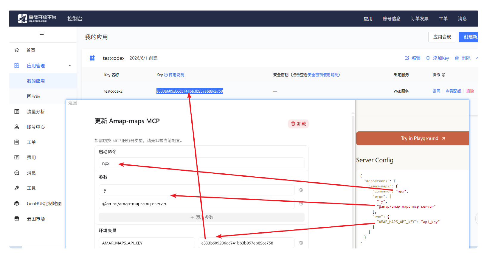The height and width of the screenshot is (255, 487).
Task: Select 应用 in the top navigation
Action: (368, 18)
